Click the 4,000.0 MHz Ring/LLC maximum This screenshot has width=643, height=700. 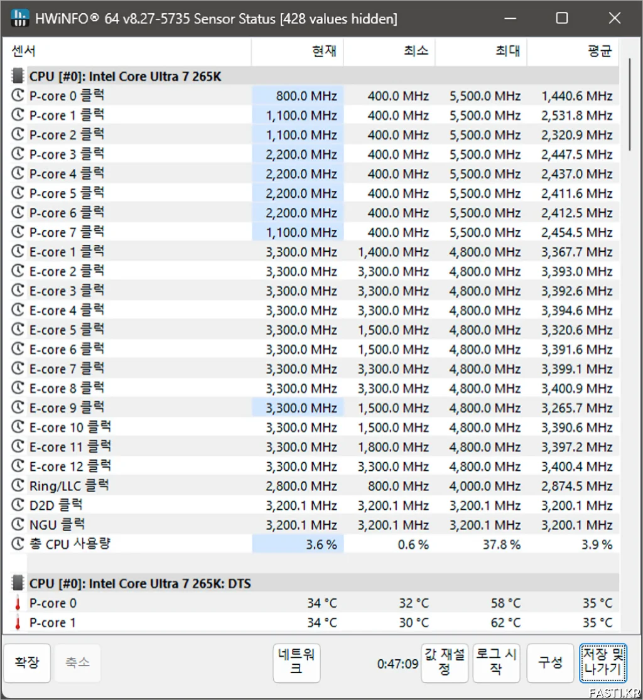(x=485, y=486)
